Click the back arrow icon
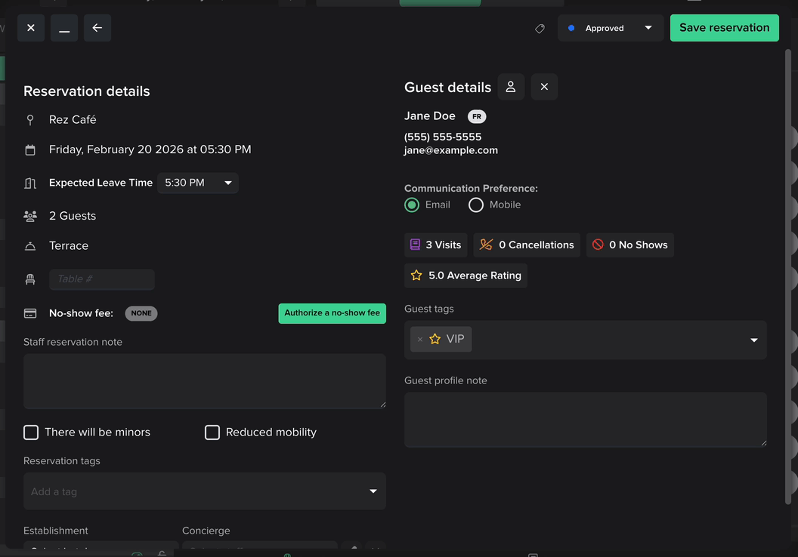The width and height of the screenshot is (798, 557). click(x=97, y=28)
